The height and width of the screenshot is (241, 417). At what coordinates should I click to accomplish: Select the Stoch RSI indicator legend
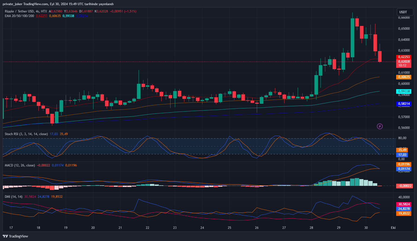(26, 134)
